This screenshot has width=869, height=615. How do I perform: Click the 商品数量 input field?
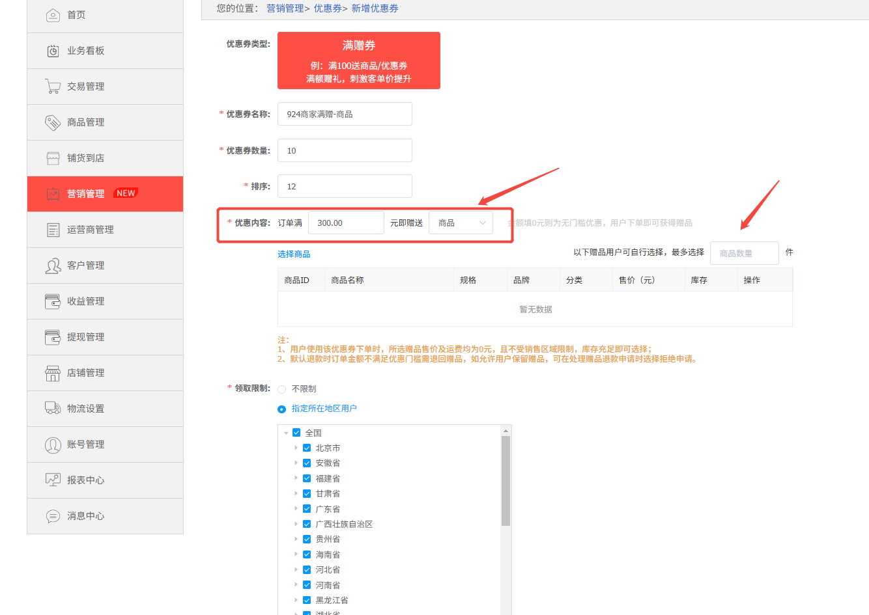pos(744,253)
